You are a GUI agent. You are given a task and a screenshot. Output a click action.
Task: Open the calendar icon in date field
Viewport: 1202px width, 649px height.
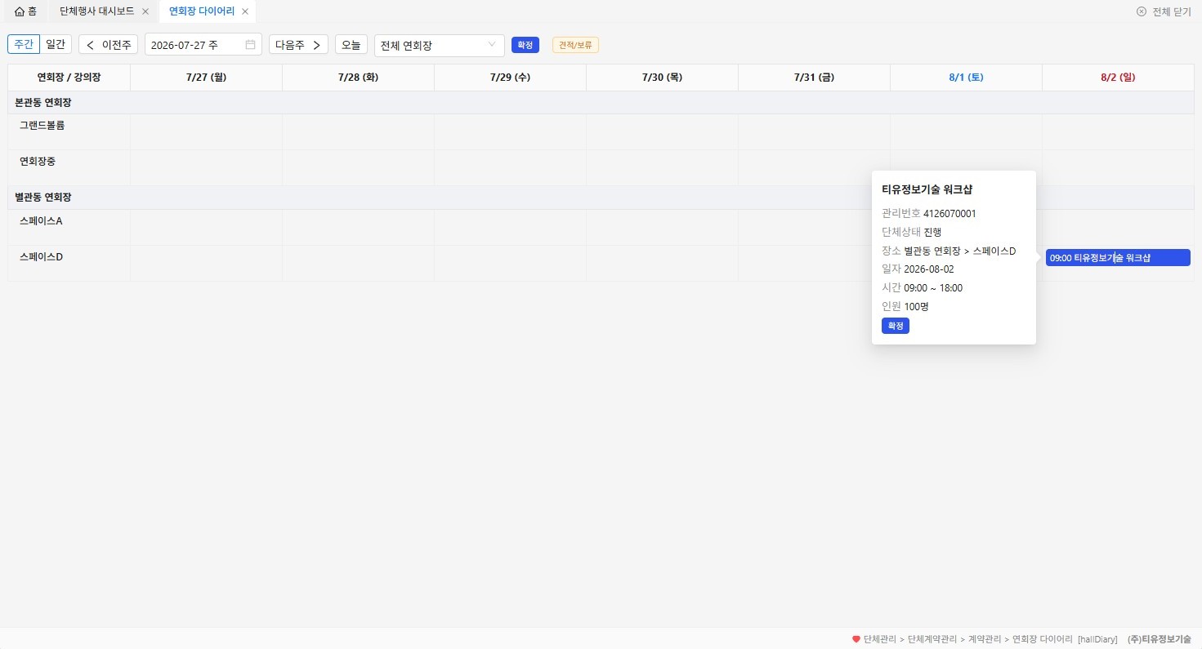[x=250, y=45]
